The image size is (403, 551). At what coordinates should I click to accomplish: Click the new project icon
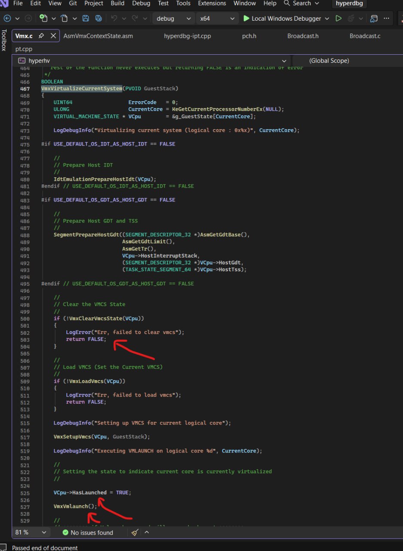[x=43, y=19]
